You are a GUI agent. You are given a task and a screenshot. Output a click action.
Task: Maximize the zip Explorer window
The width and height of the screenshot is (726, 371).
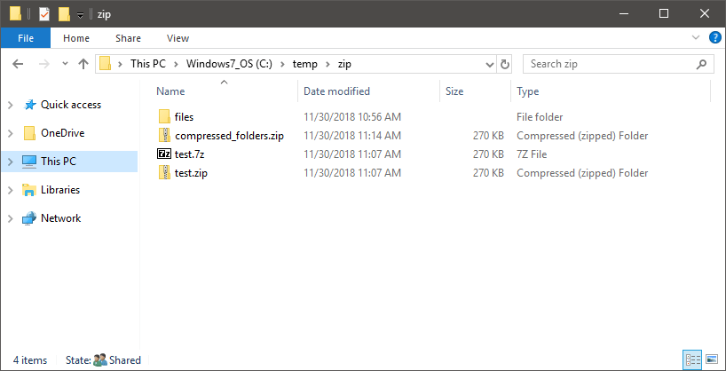664,13
